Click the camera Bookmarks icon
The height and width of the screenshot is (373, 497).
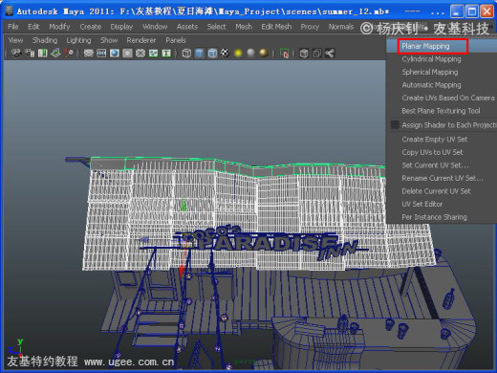tap(42, 53)
